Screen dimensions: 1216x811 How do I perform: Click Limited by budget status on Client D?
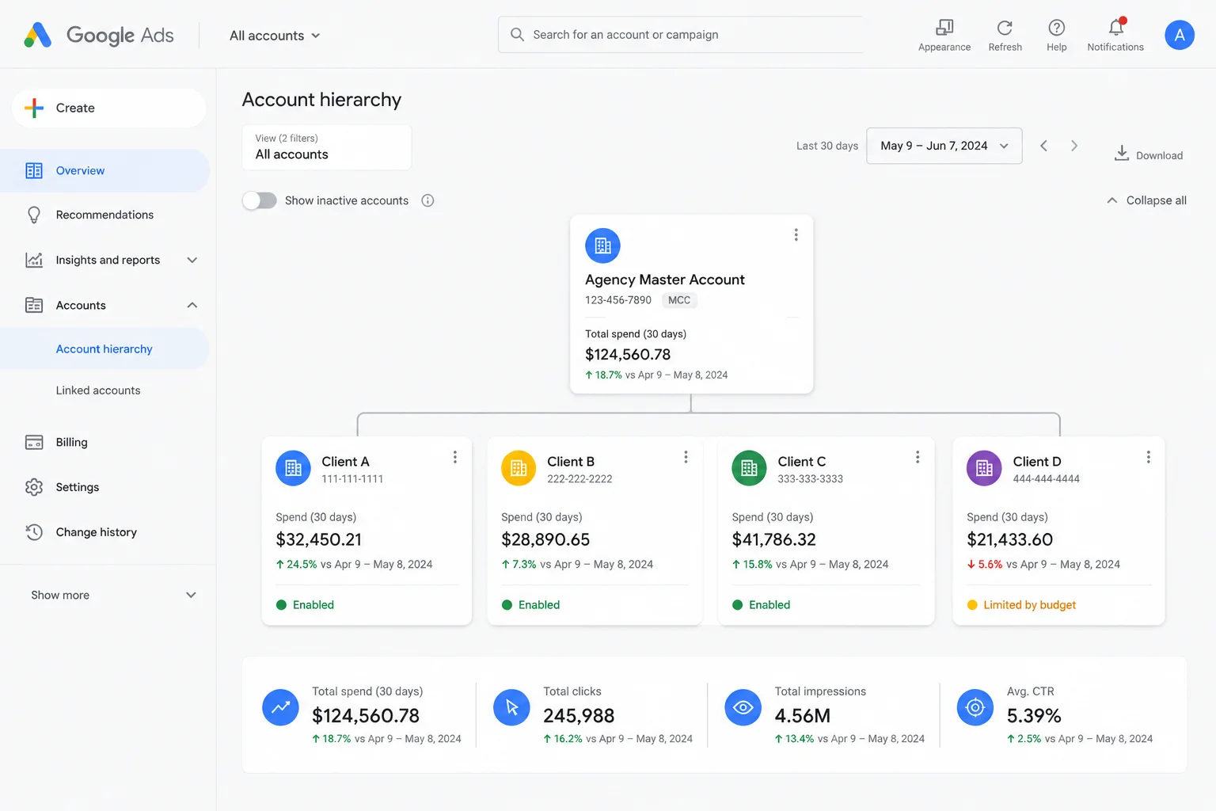tap(1021, 605)
